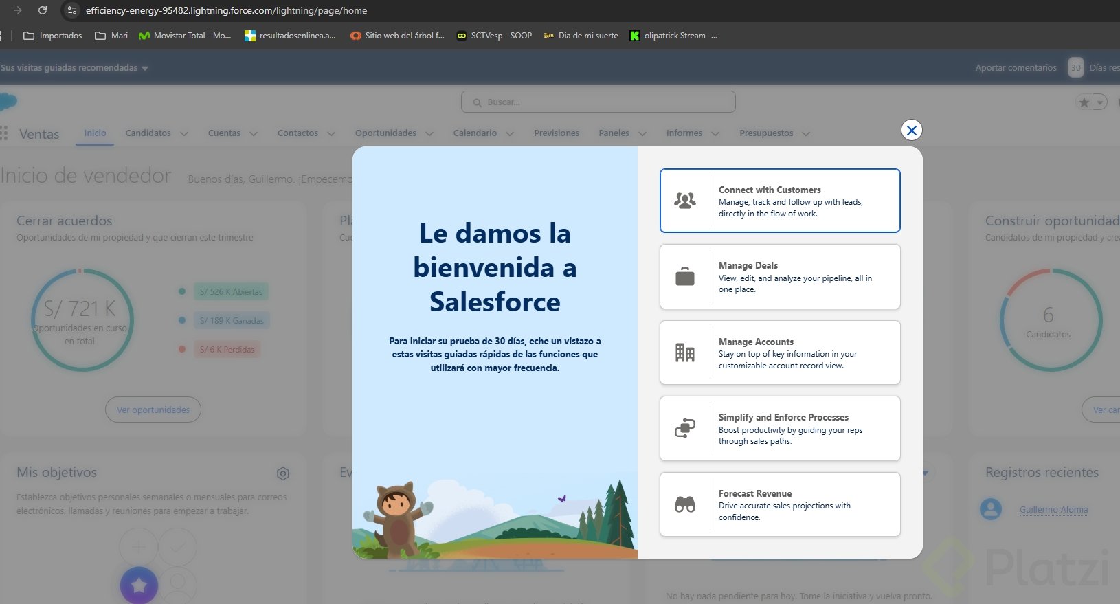Click the Manage Accounts building icon
The image size is (1120, 604).
click(x=685, y=353)
